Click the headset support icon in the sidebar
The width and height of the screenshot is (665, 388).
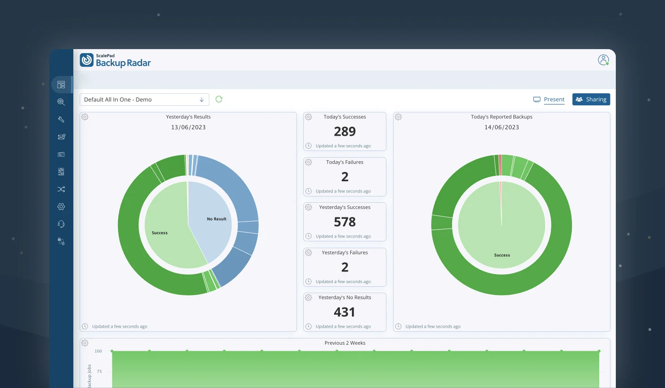click(x=61, y=224)
